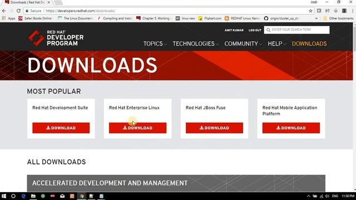
Task: Click the browser address bar URL
Action: (80, 11)
